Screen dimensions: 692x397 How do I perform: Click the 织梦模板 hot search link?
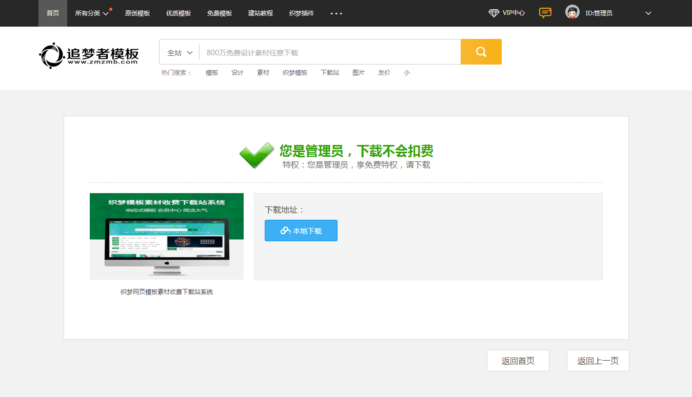pyautogui.click(x=295, y=73)
